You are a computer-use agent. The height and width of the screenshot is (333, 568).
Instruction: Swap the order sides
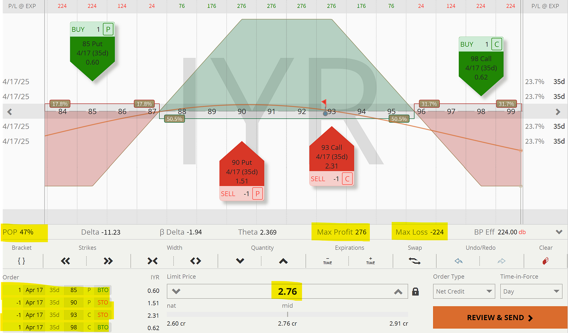click(x=415, y=261)
